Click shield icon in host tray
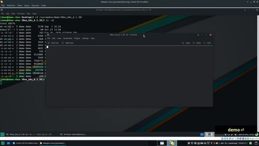259x146 pixels. coord(189,143)
